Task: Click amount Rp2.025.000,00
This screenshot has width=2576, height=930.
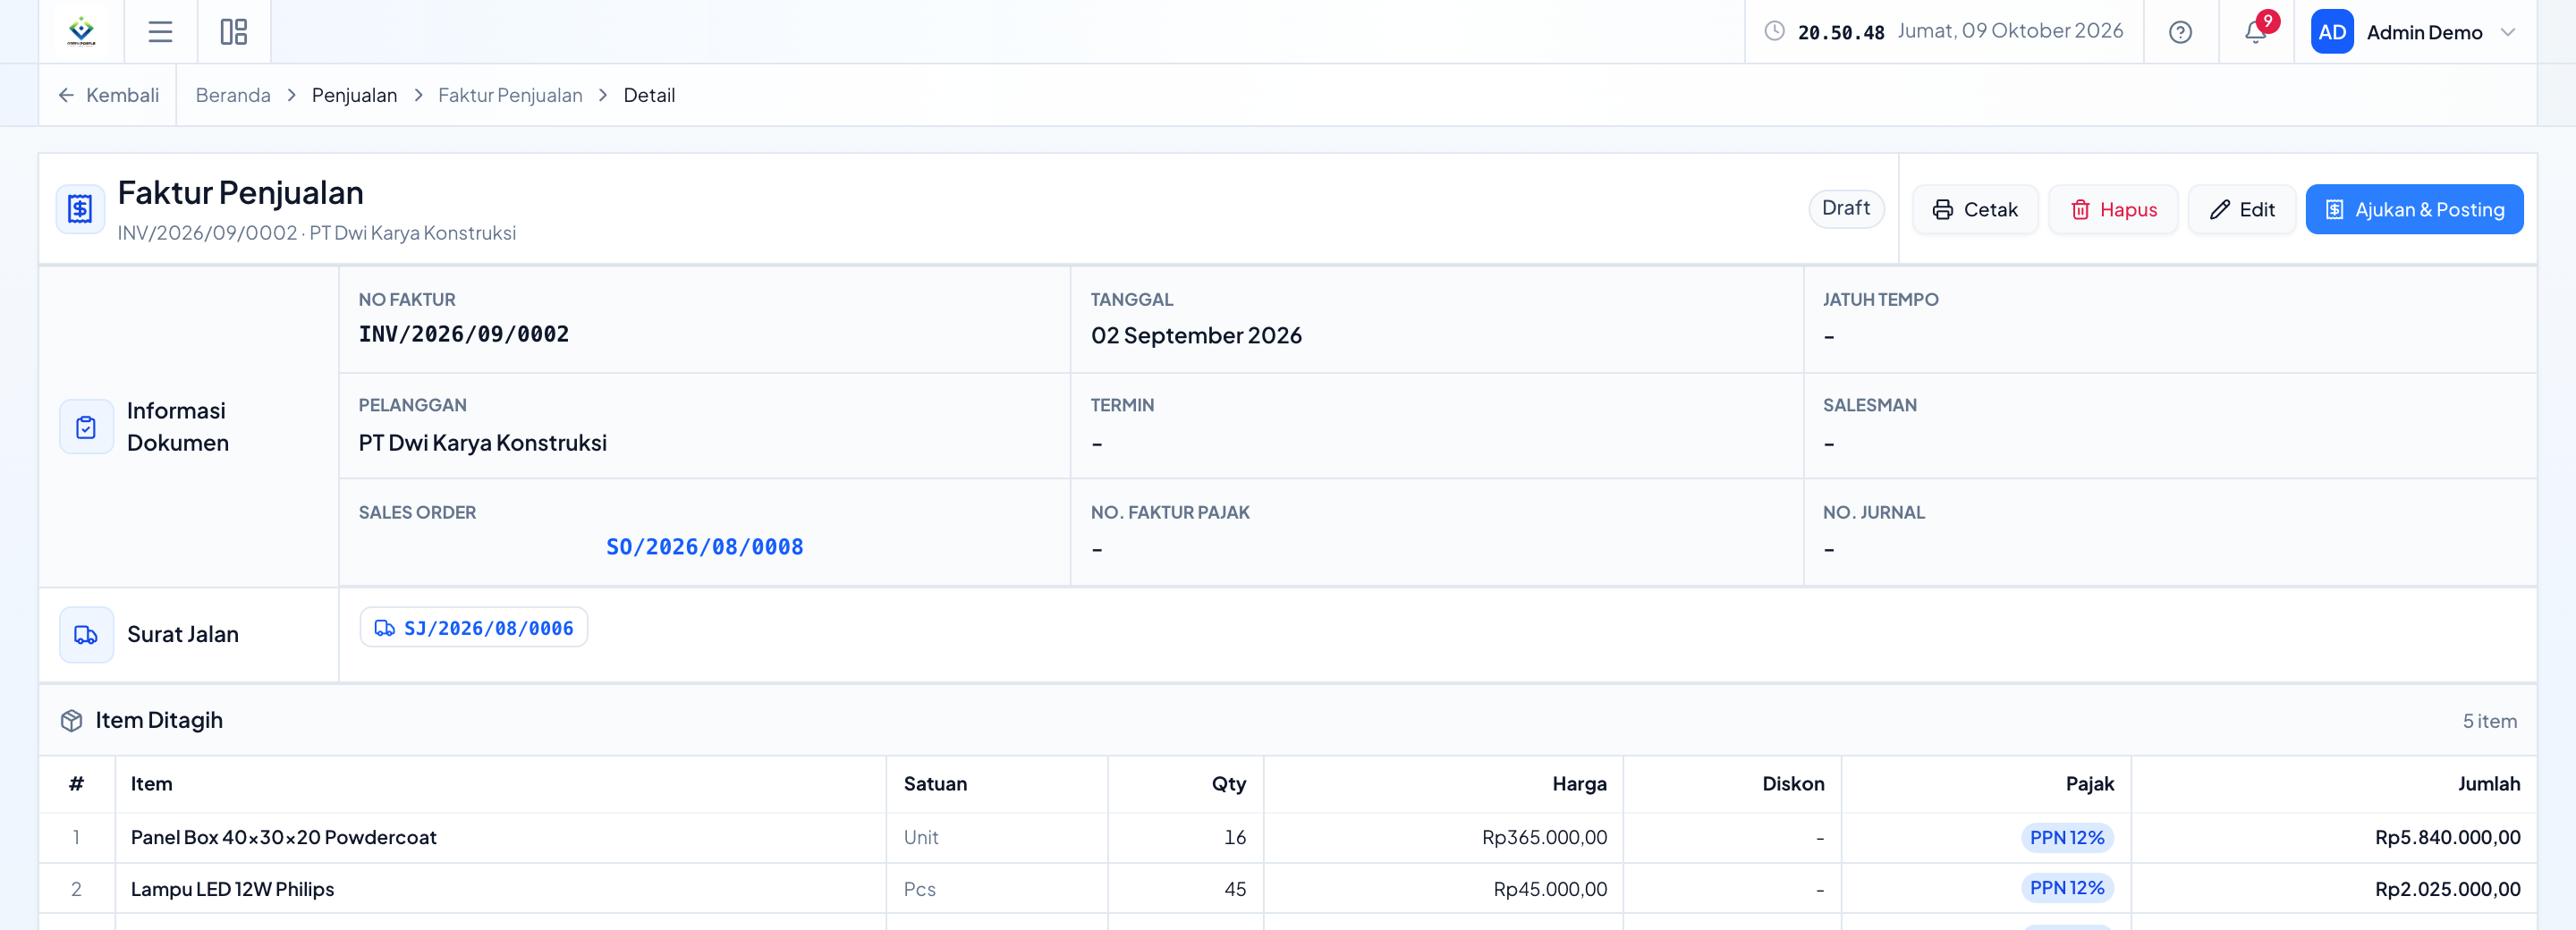Action: click(2447, 889)
